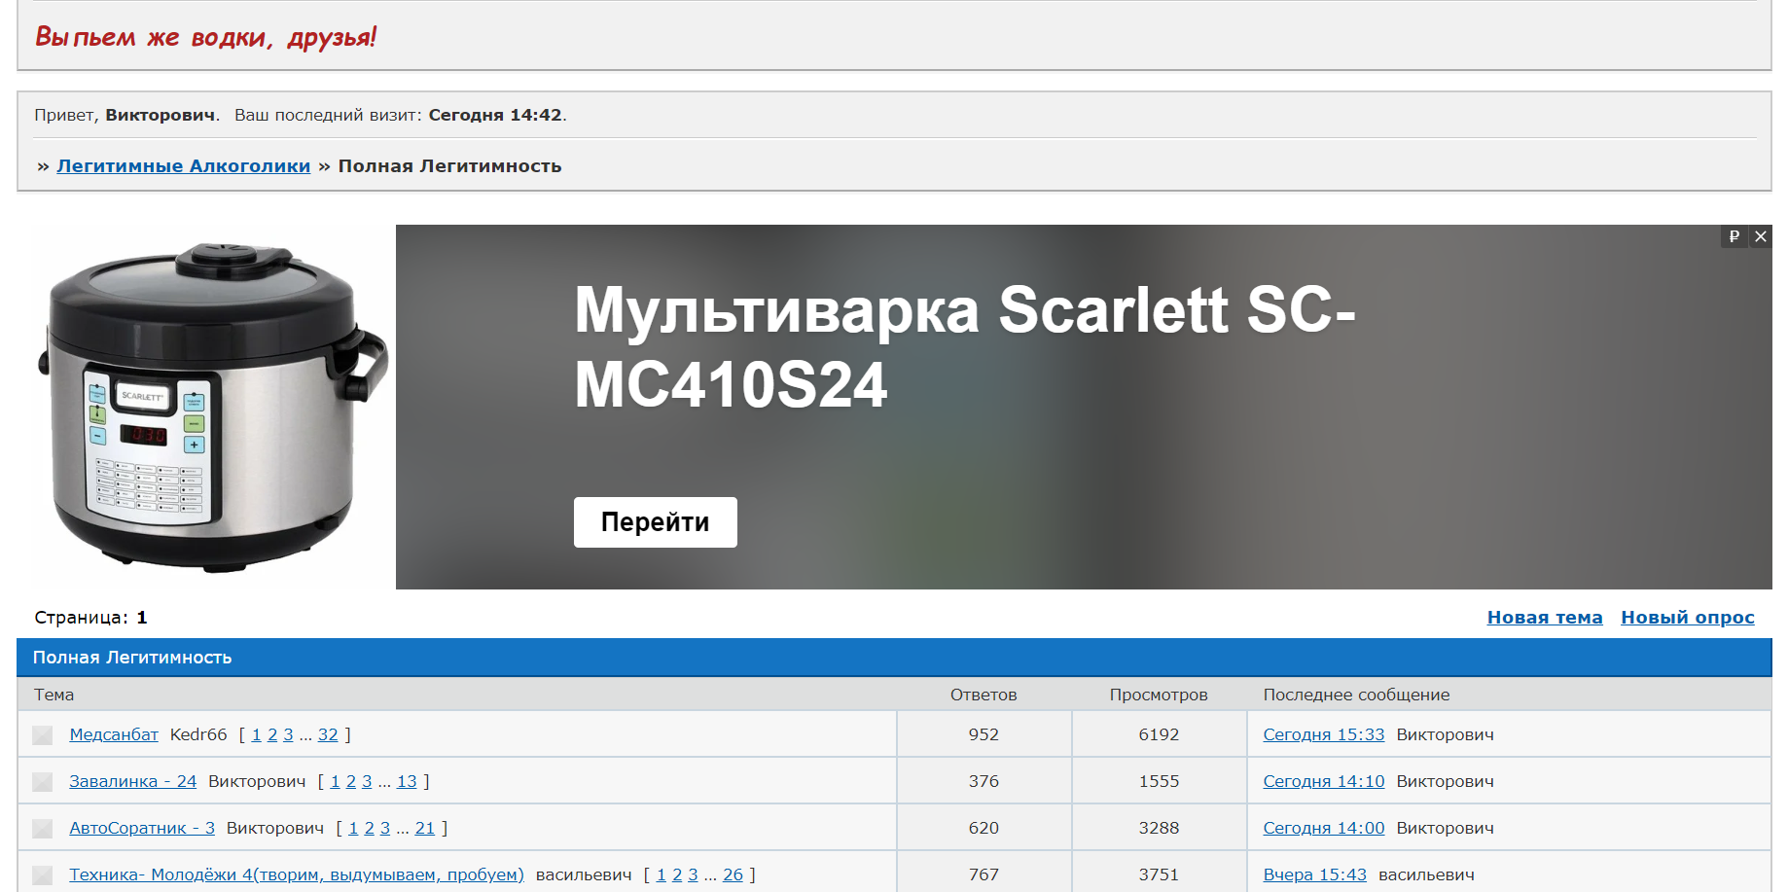
Task: Go to page 1 of Медсанбат
Action: (x=257, y=734)
